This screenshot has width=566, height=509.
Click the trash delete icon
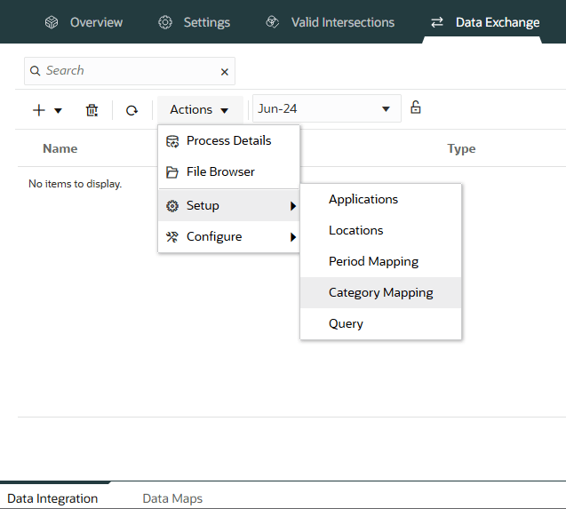(92, 110)
